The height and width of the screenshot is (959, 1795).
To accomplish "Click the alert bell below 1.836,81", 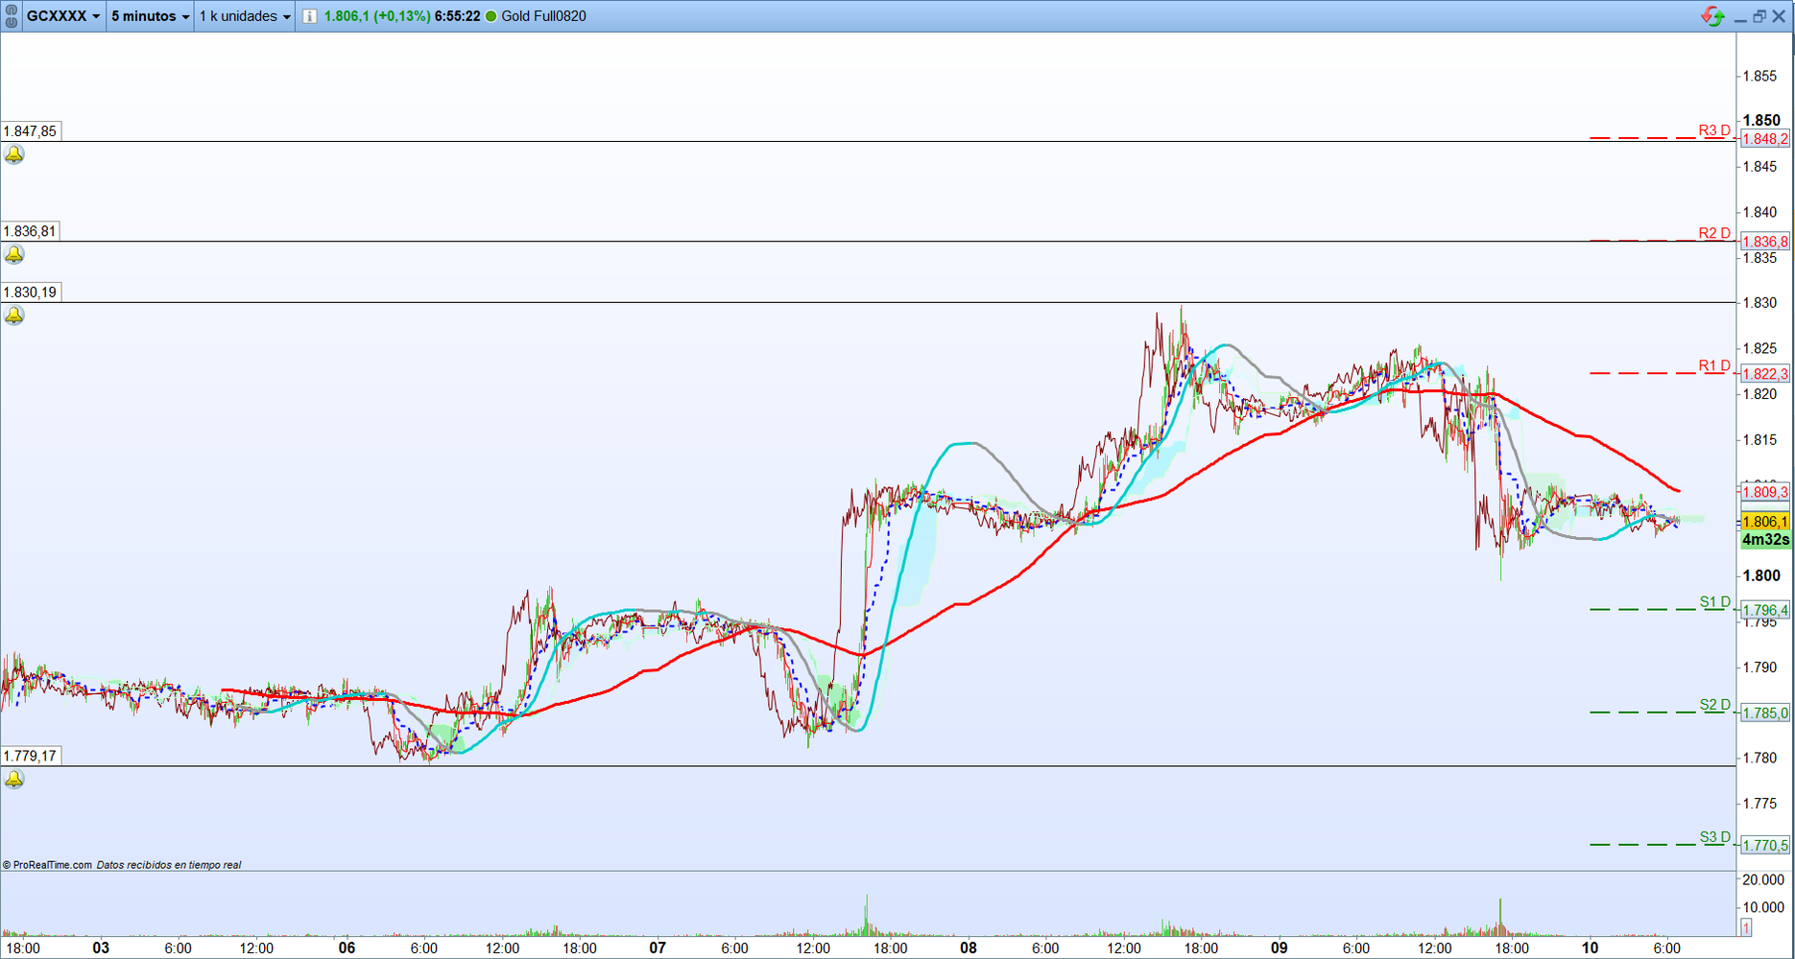I will point(13,254).
